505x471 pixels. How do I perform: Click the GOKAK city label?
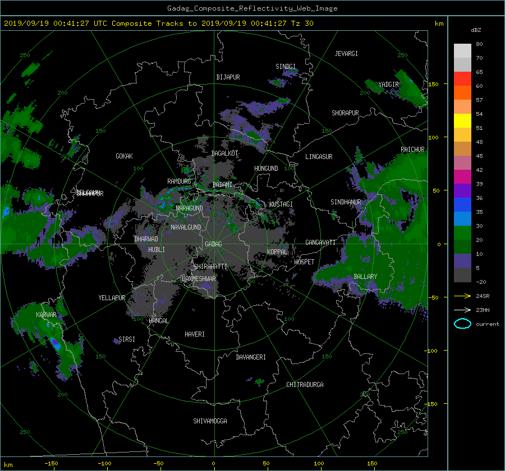pos(124,156)
